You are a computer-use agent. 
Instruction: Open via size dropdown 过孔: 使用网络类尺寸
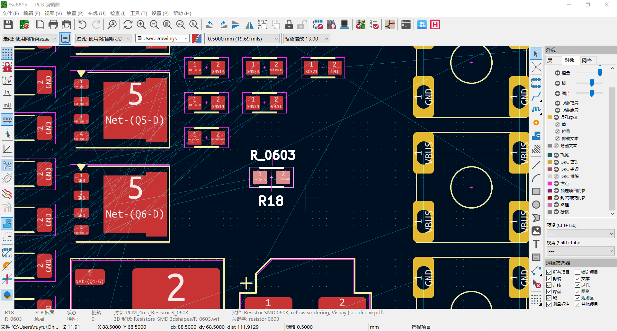coord(103,39)
